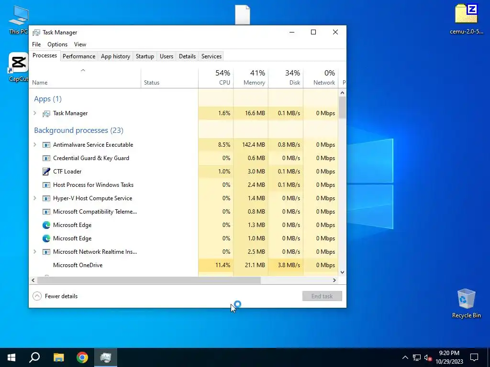Viewport: 490px width, 367px height.
Task: Sort by CPU usage column header
Action: (x=216, y=78)
